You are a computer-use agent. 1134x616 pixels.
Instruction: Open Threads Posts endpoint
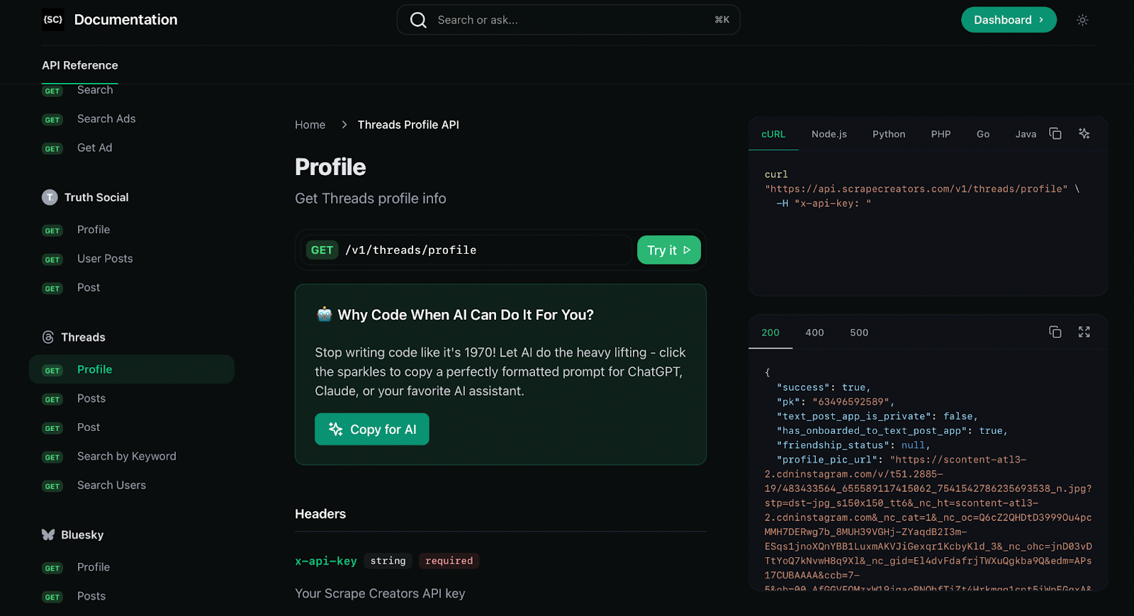point(91,398)
